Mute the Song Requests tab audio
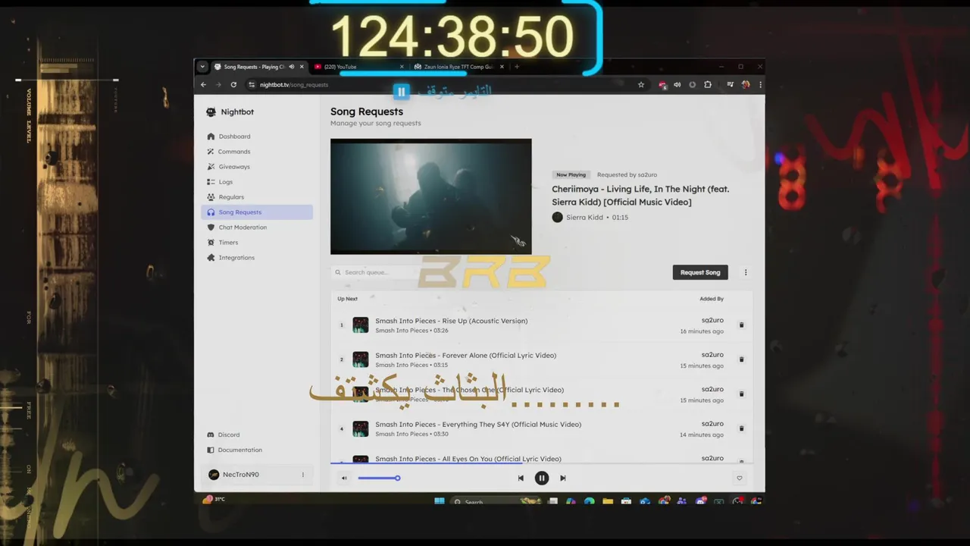This screenshot has width=970, height=546. tap(292, 67)
